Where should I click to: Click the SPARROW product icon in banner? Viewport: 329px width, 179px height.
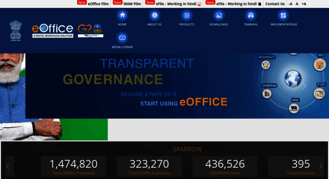pos(267,94)
